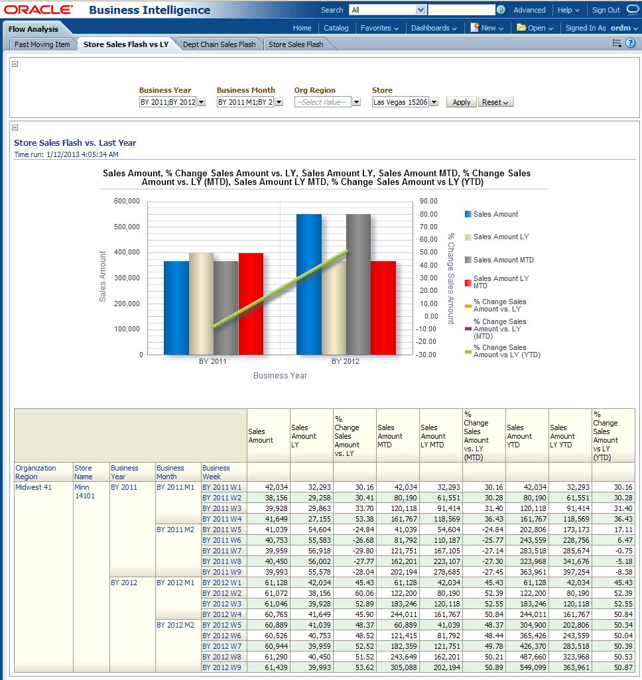Click the Sign Out link

(606, 10)
